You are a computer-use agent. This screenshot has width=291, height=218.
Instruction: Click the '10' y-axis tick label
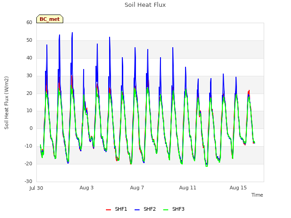point(29,111)
